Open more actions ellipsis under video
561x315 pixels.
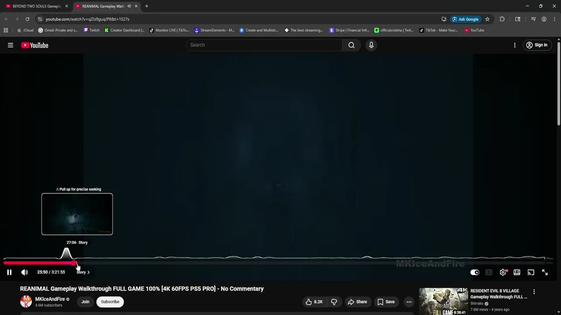(x=409, y=301)
